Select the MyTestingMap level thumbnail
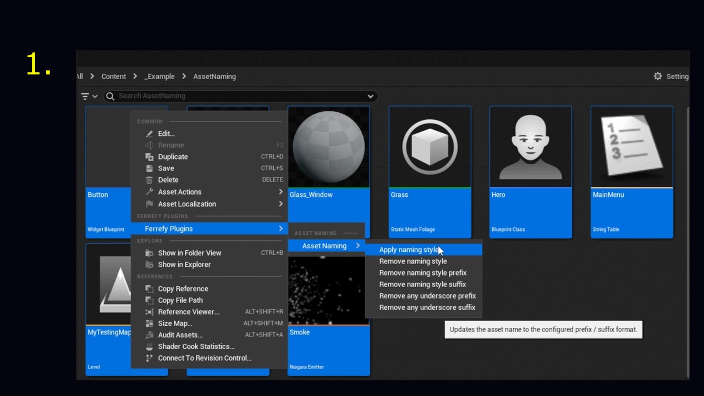This screenshot has width=704, height=396. point(109,284)
